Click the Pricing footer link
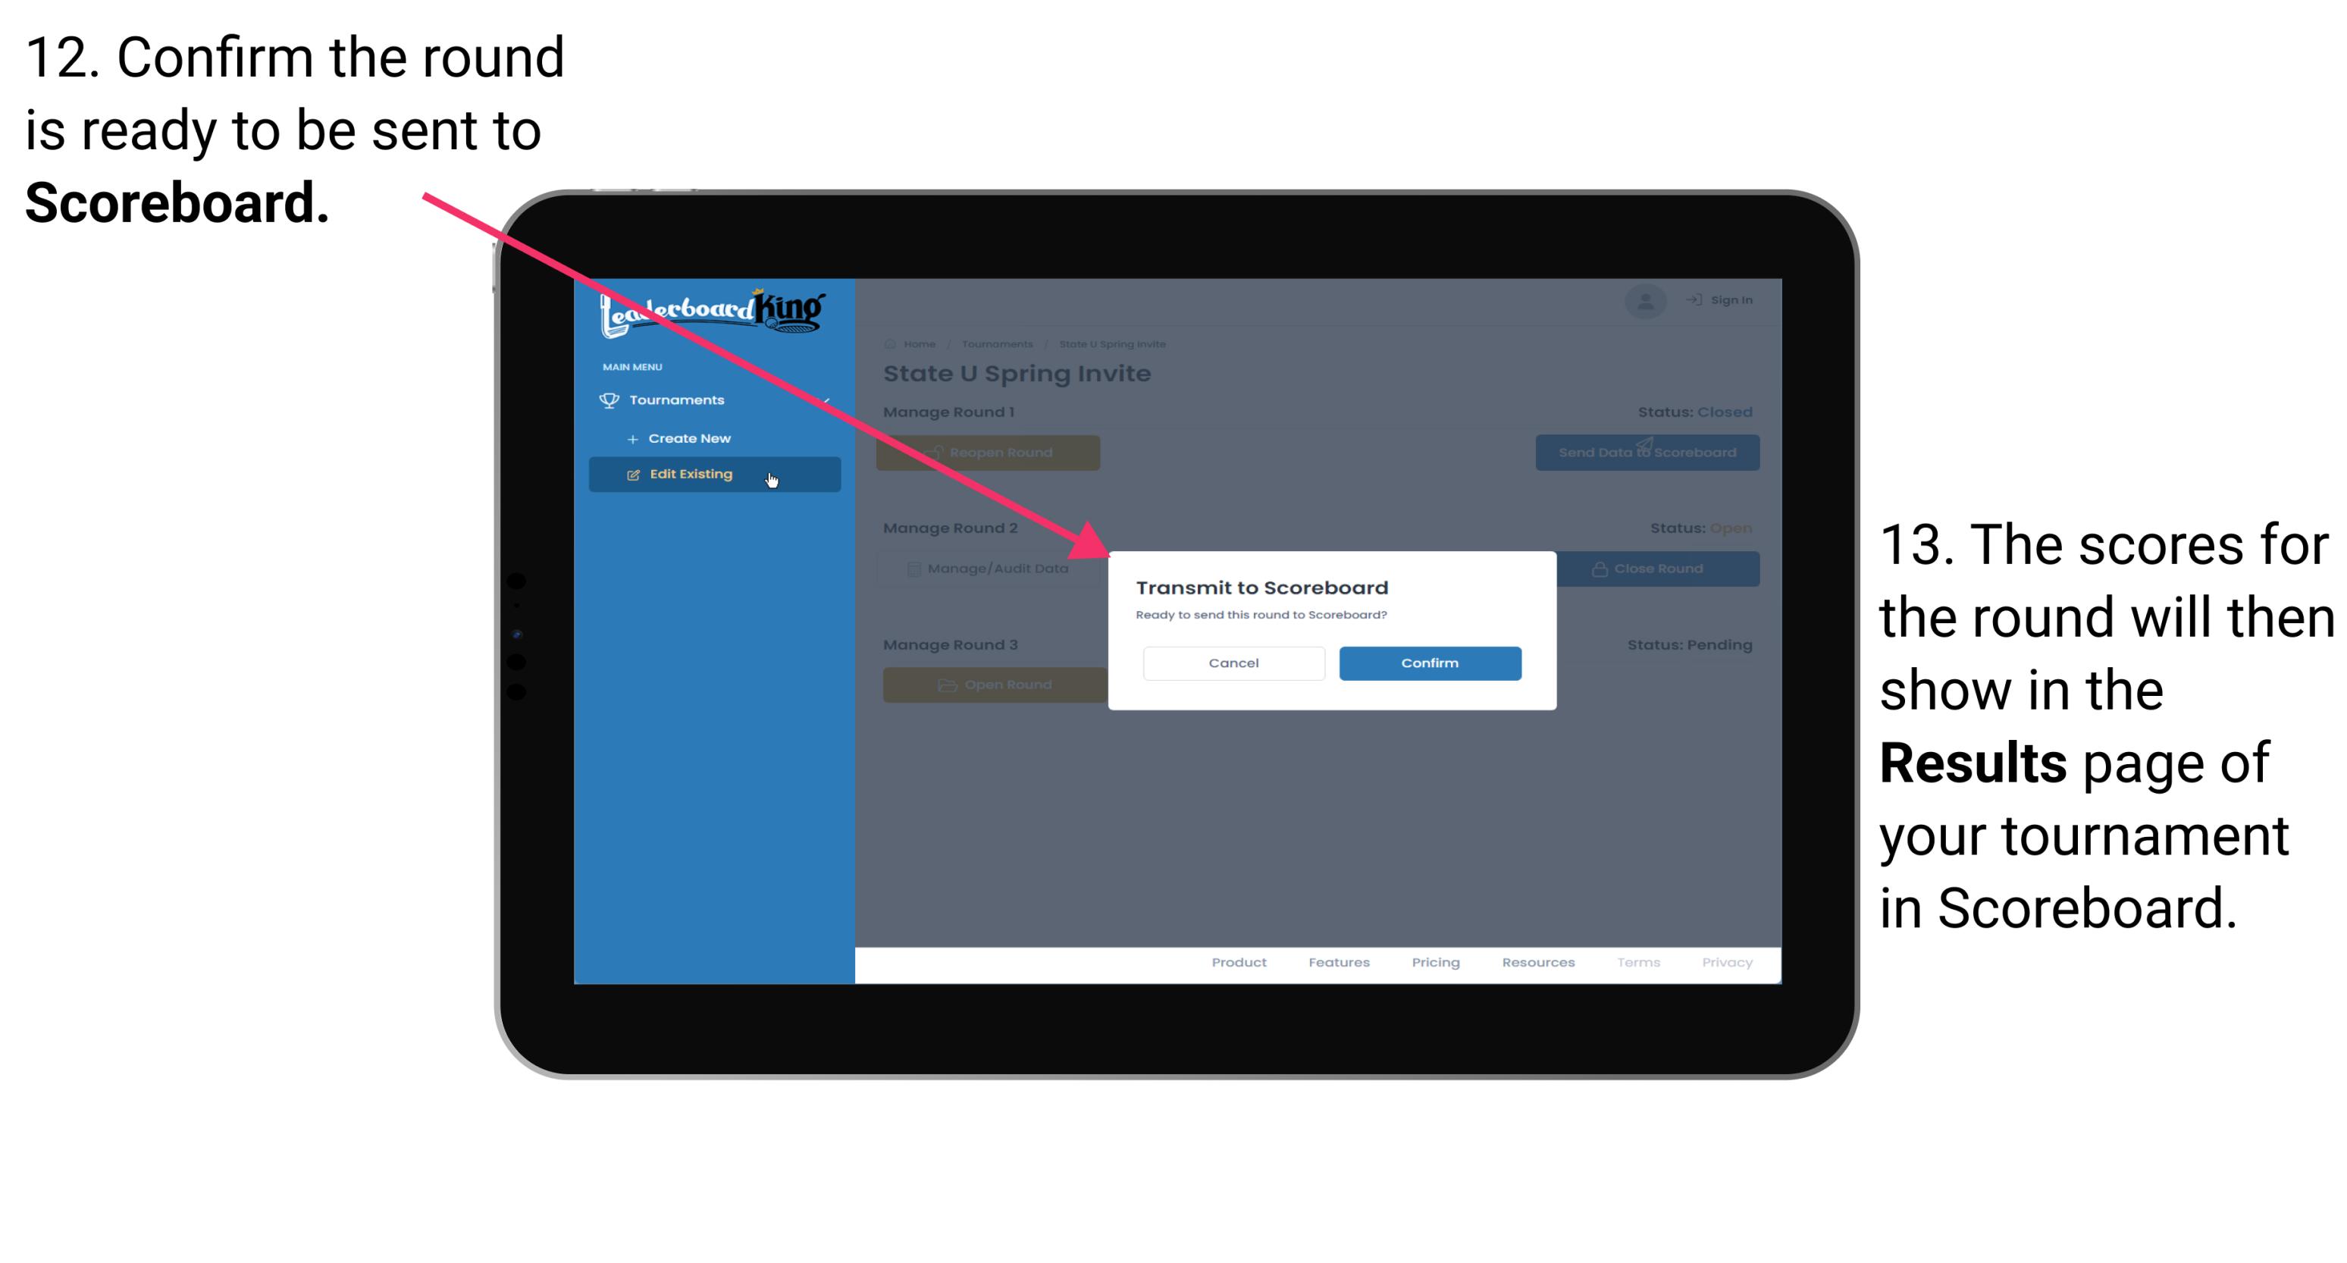The width and height of the screenshot is (2347, 1263). click(1434, 966)
